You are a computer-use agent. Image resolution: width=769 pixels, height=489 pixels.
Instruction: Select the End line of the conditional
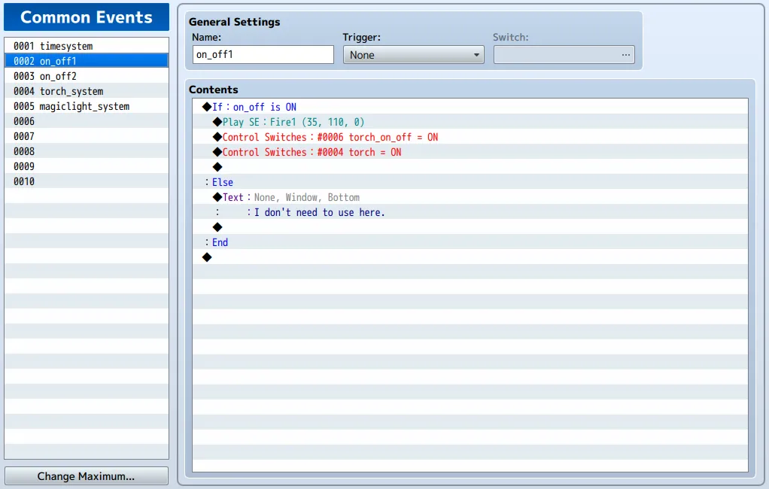click(x=470, y=242)
